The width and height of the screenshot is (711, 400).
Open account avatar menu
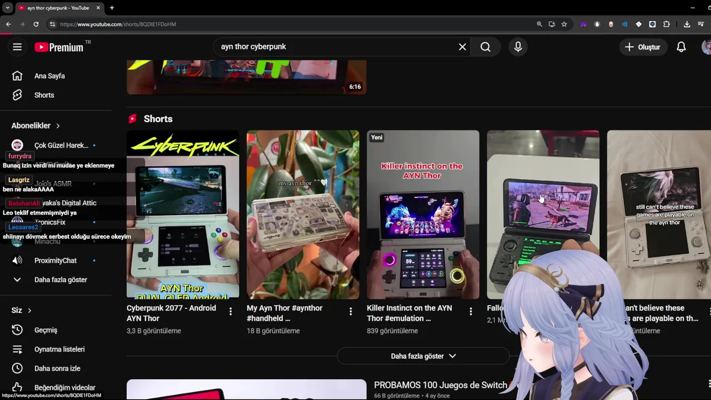click(x=707, y=47)
